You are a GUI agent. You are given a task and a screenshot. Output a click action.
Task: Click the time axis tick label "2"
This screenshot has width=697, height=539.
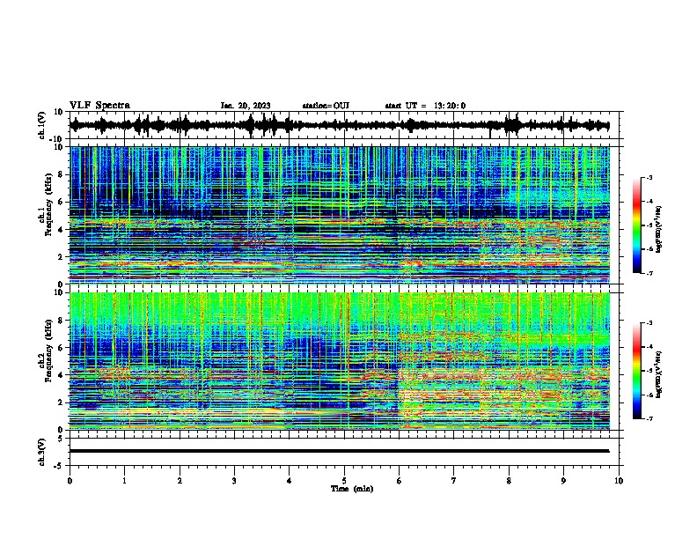(x=180, y=481)
